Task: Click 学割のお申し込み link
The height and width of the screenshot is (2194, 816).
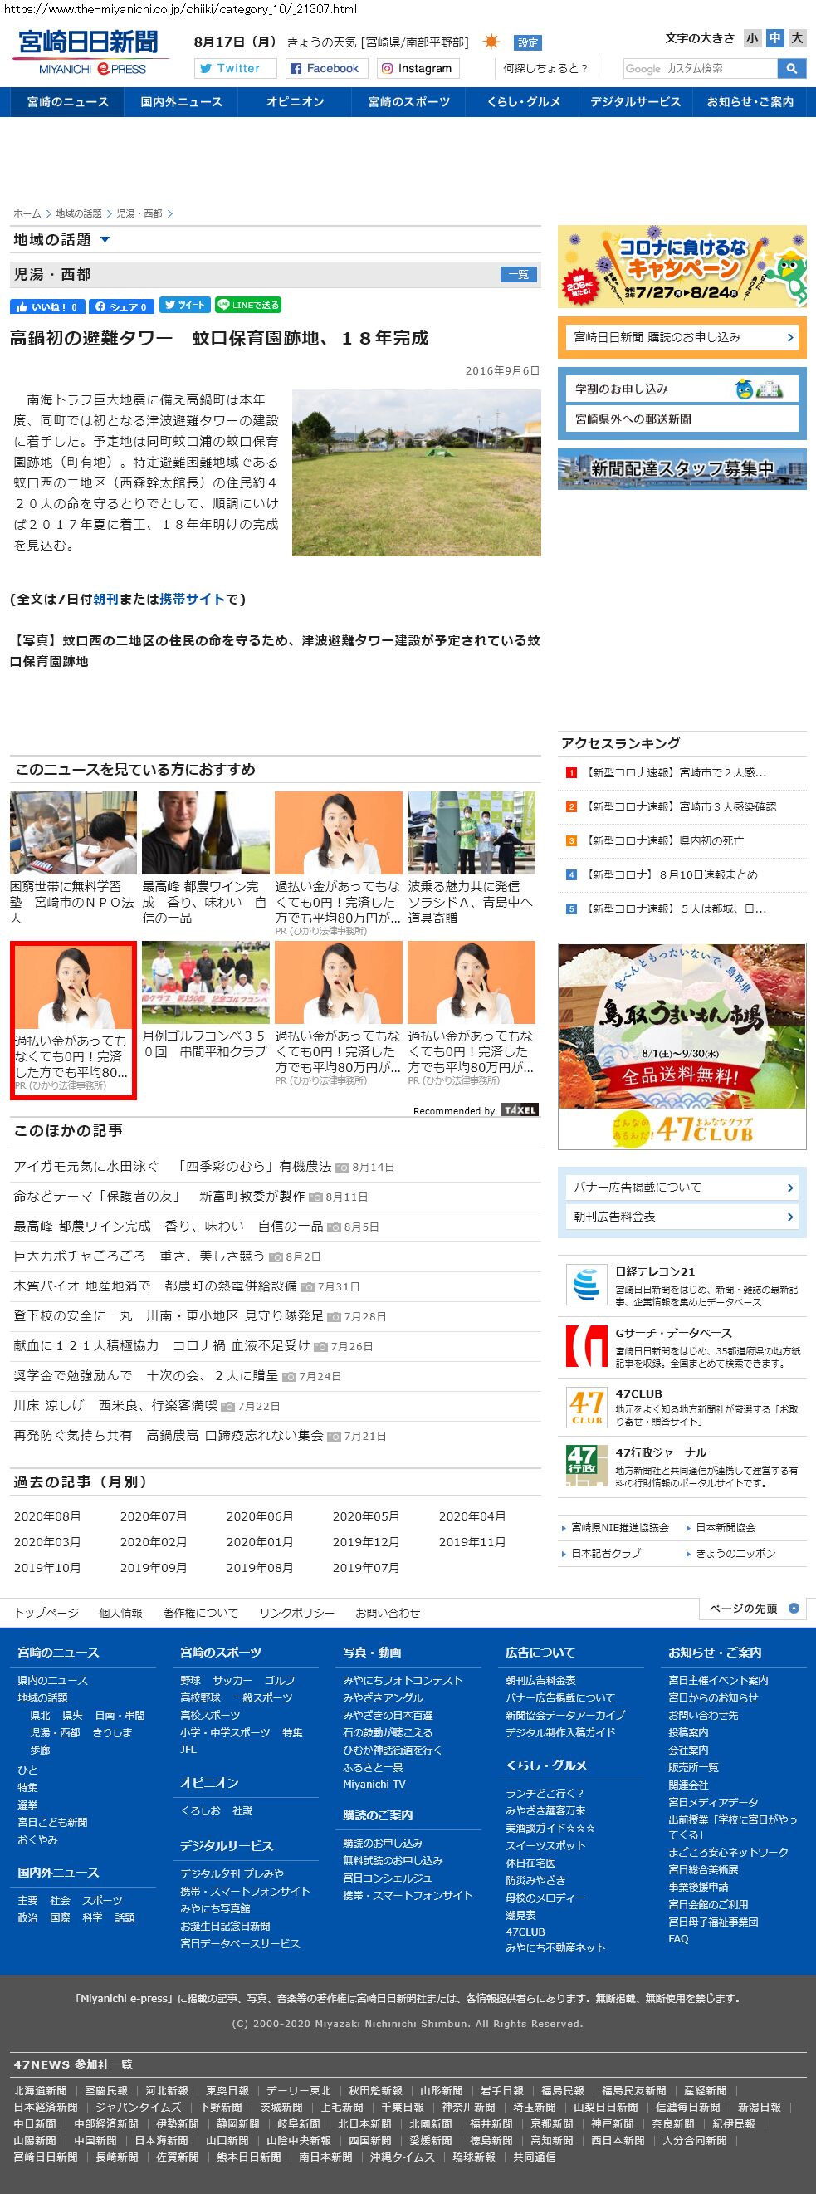Action: (x=682, y=389)
